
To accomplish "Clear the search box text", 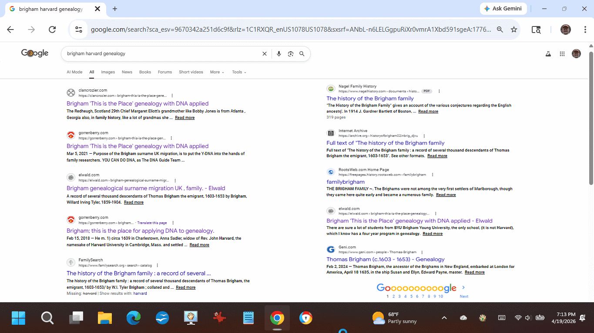I will click(x=264, y=54).
